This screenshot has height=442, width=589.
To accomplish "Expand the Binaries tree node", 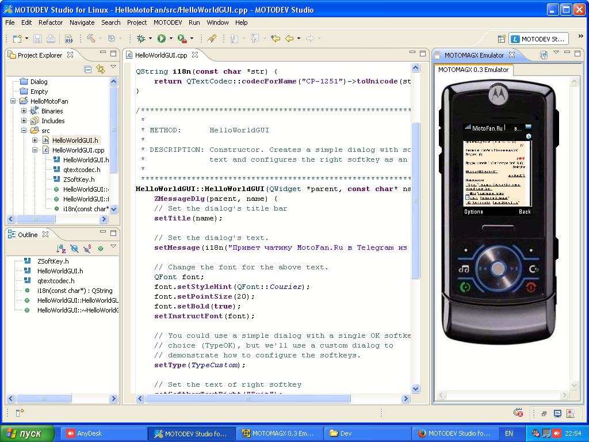I will tap(24, 111).
